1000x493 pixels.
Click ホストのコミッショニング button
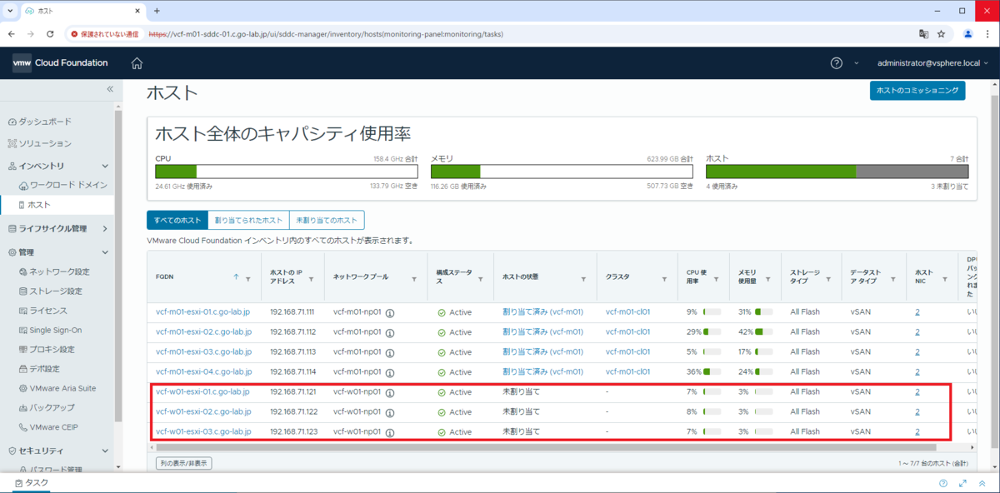[x=917, y=90]
